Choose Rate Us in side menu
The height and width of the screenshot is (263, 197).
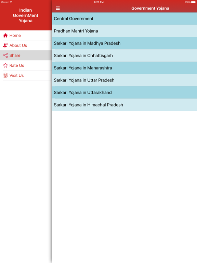click(x=26, y=65)
